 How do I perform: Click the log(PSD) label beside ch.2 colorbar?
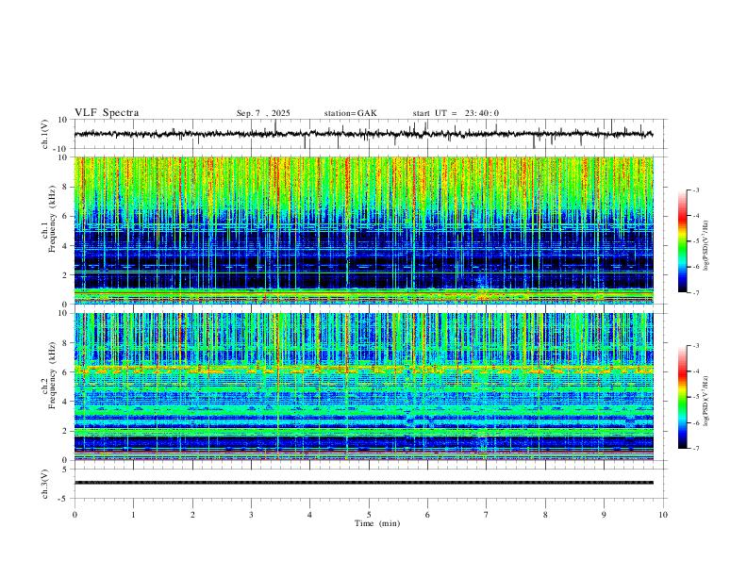(706, 401)
